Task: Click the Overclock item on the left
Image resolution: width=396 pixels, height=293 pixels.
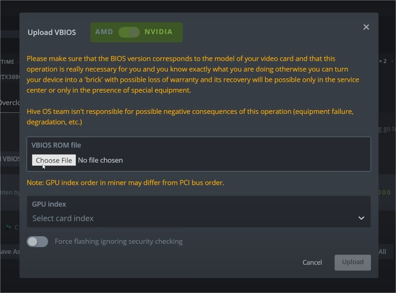Action: click(x=10, y=102)
